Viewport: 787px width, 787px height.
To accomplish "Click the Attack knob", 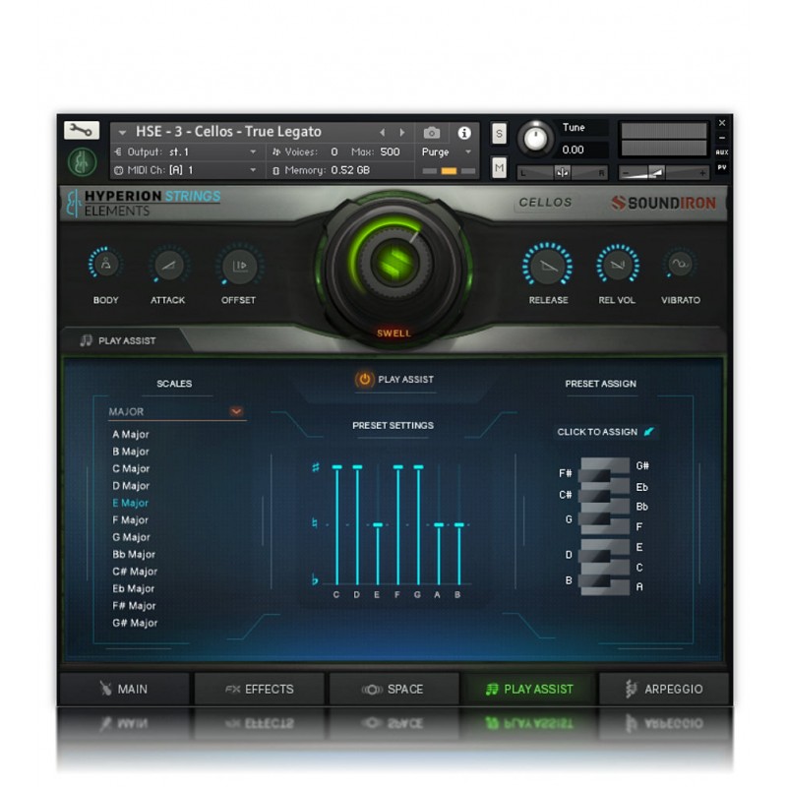I will [168, 265].
